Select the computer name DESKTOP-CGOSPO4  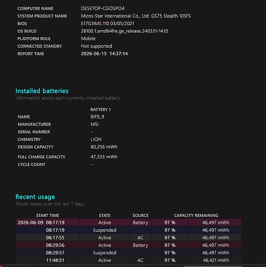pos(103,8)
